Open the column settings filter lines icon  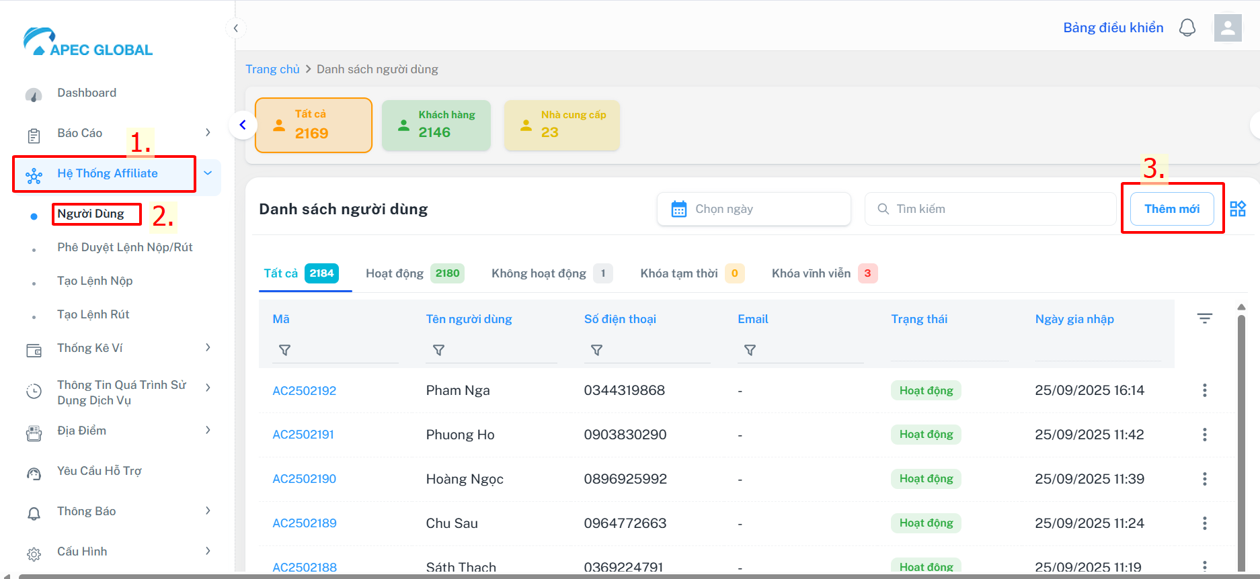coord(1204,318)
